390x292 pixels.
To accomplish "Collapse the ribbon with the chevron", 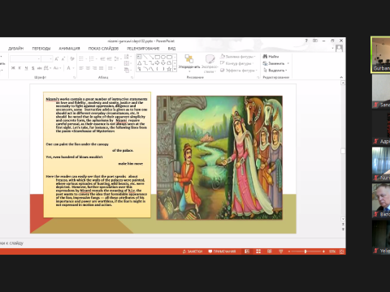I will [341, 77].
